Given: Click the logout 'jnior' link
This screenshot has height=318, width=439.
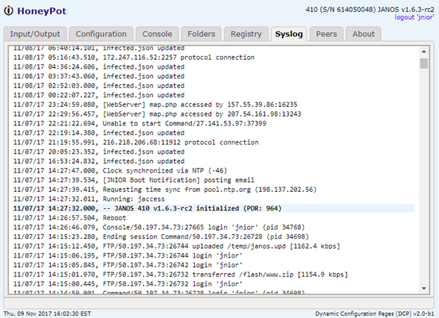Looking at the screenshot, I should point(414,18).
